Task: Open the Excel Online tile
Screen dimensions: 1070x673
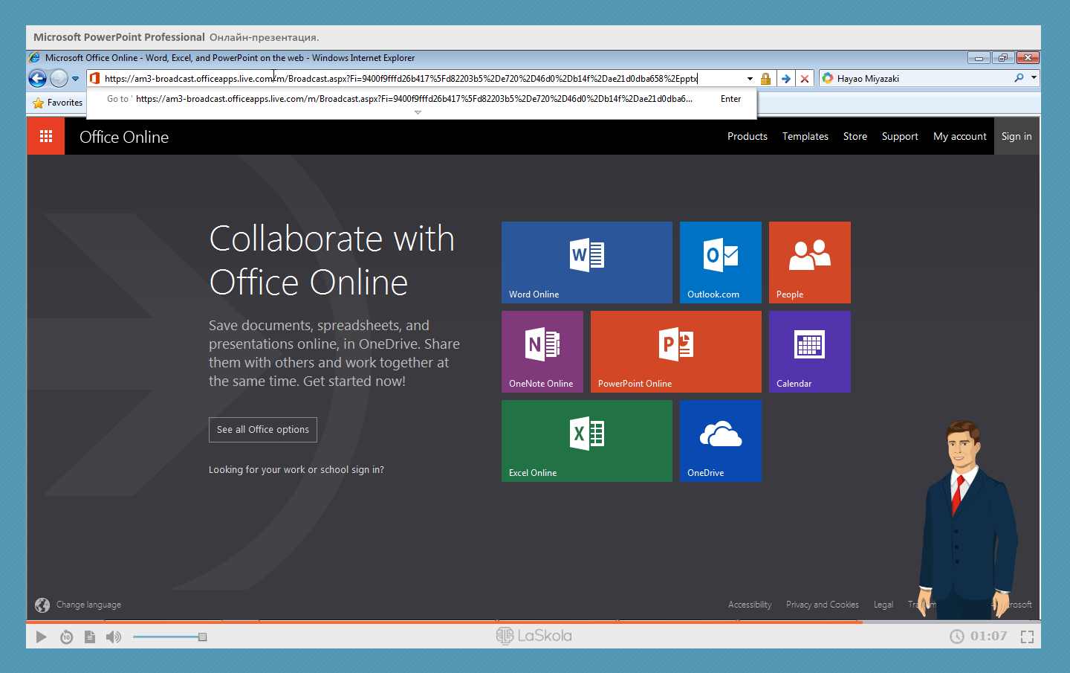Action: [x=586, y=440]
